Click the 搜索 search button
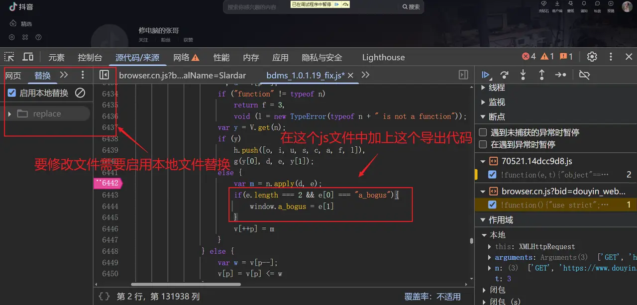Viewport: 637px width, 305px height. click(x=410, y=6)
